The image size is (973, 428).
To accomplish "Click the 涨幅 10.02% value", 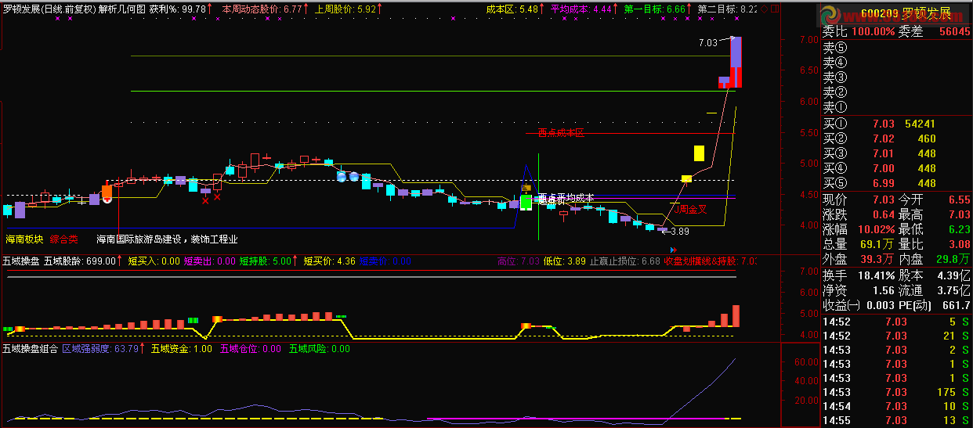I will click(875, 229).
